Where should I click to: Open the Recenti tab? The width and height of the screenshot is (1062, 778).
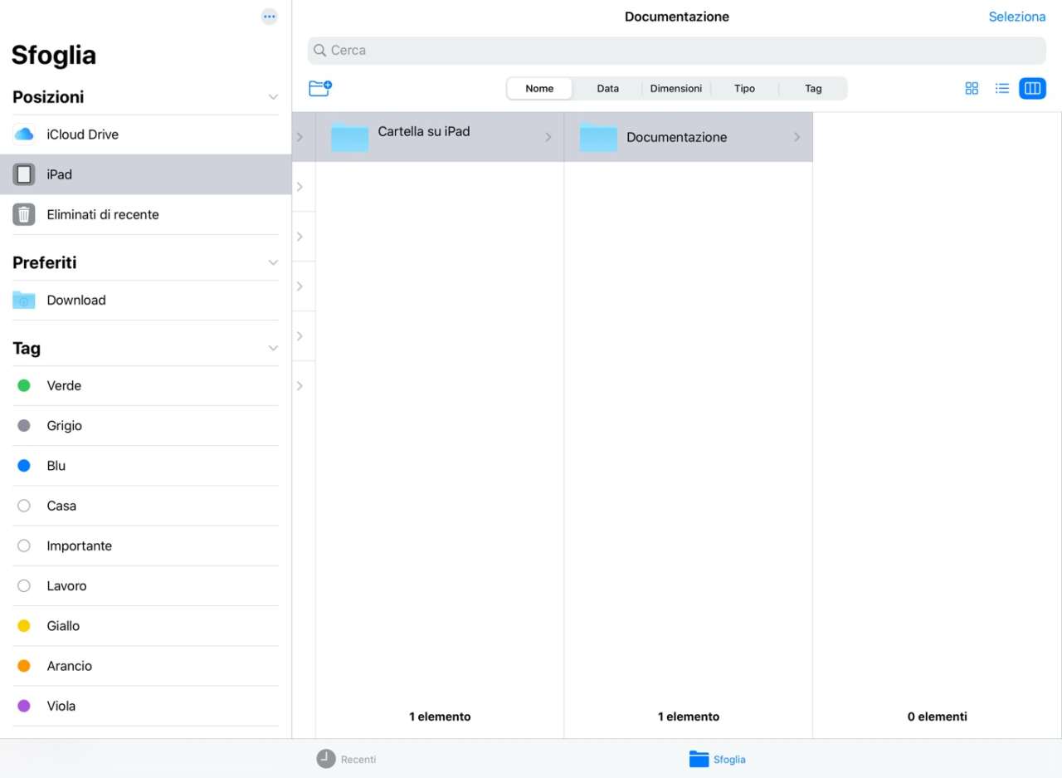[346, 759]
